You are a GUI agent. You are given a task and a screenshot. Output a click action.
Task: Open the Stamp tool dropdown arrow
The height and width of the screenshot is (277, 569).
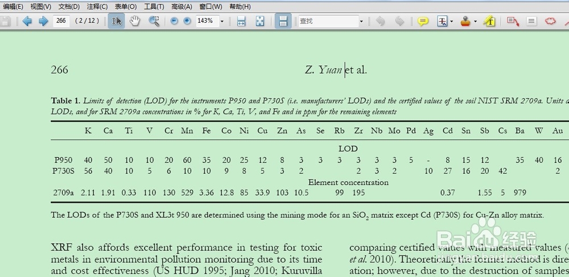pyautogui.click(x=475, y=22)
